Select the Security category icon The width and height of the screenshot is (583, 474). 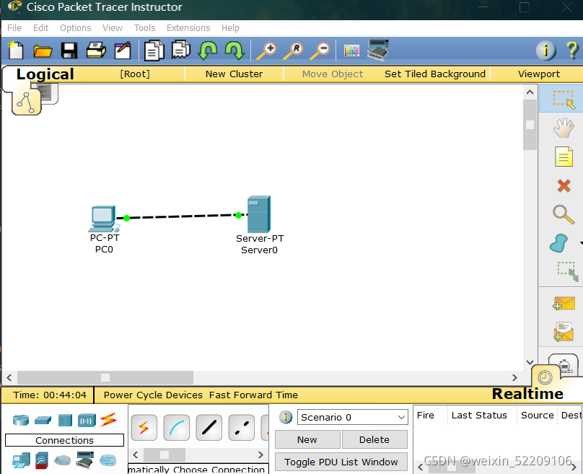42,460
